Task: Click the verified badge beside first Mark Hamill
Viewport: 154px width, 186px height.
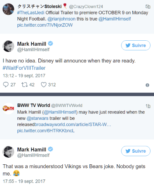Action: pyautogui.click(x=50, y=43)
